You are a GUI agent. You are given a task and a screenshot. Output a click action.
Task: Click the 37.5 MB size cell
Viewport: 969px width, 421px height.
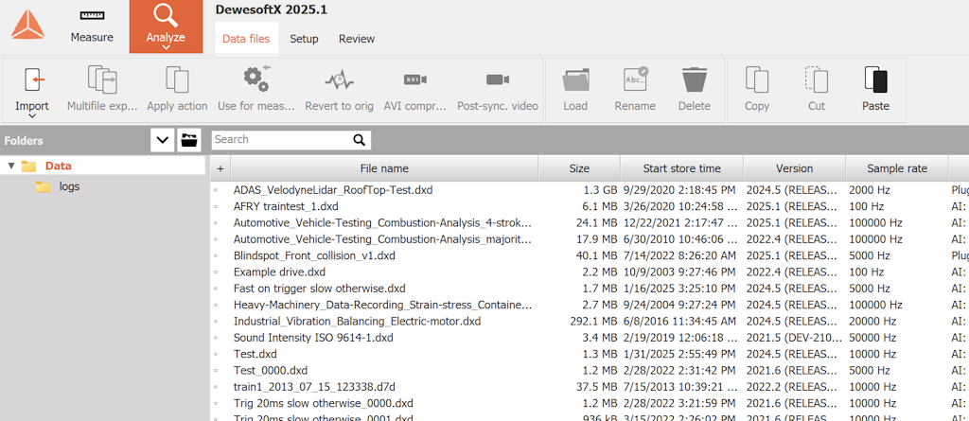pos(596,387)
